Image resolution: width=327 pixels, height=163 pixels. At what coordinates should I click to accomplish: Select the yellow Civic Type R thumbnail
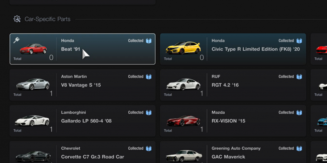pos(183,48)
